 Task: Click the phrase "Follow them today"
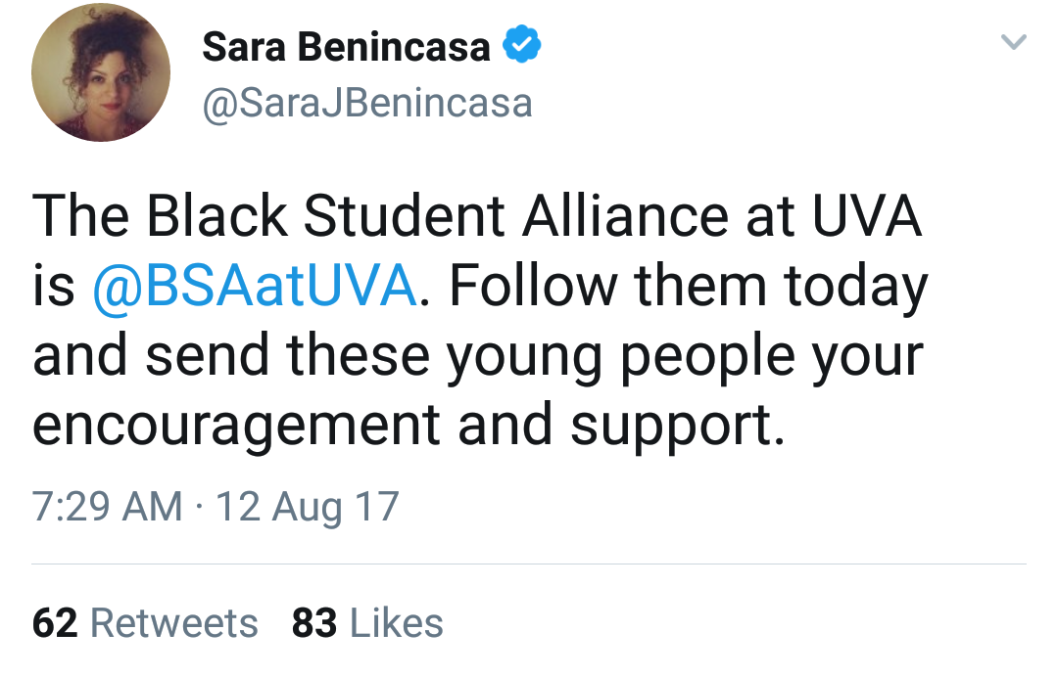pyautogui.click(x=688, y=289)
